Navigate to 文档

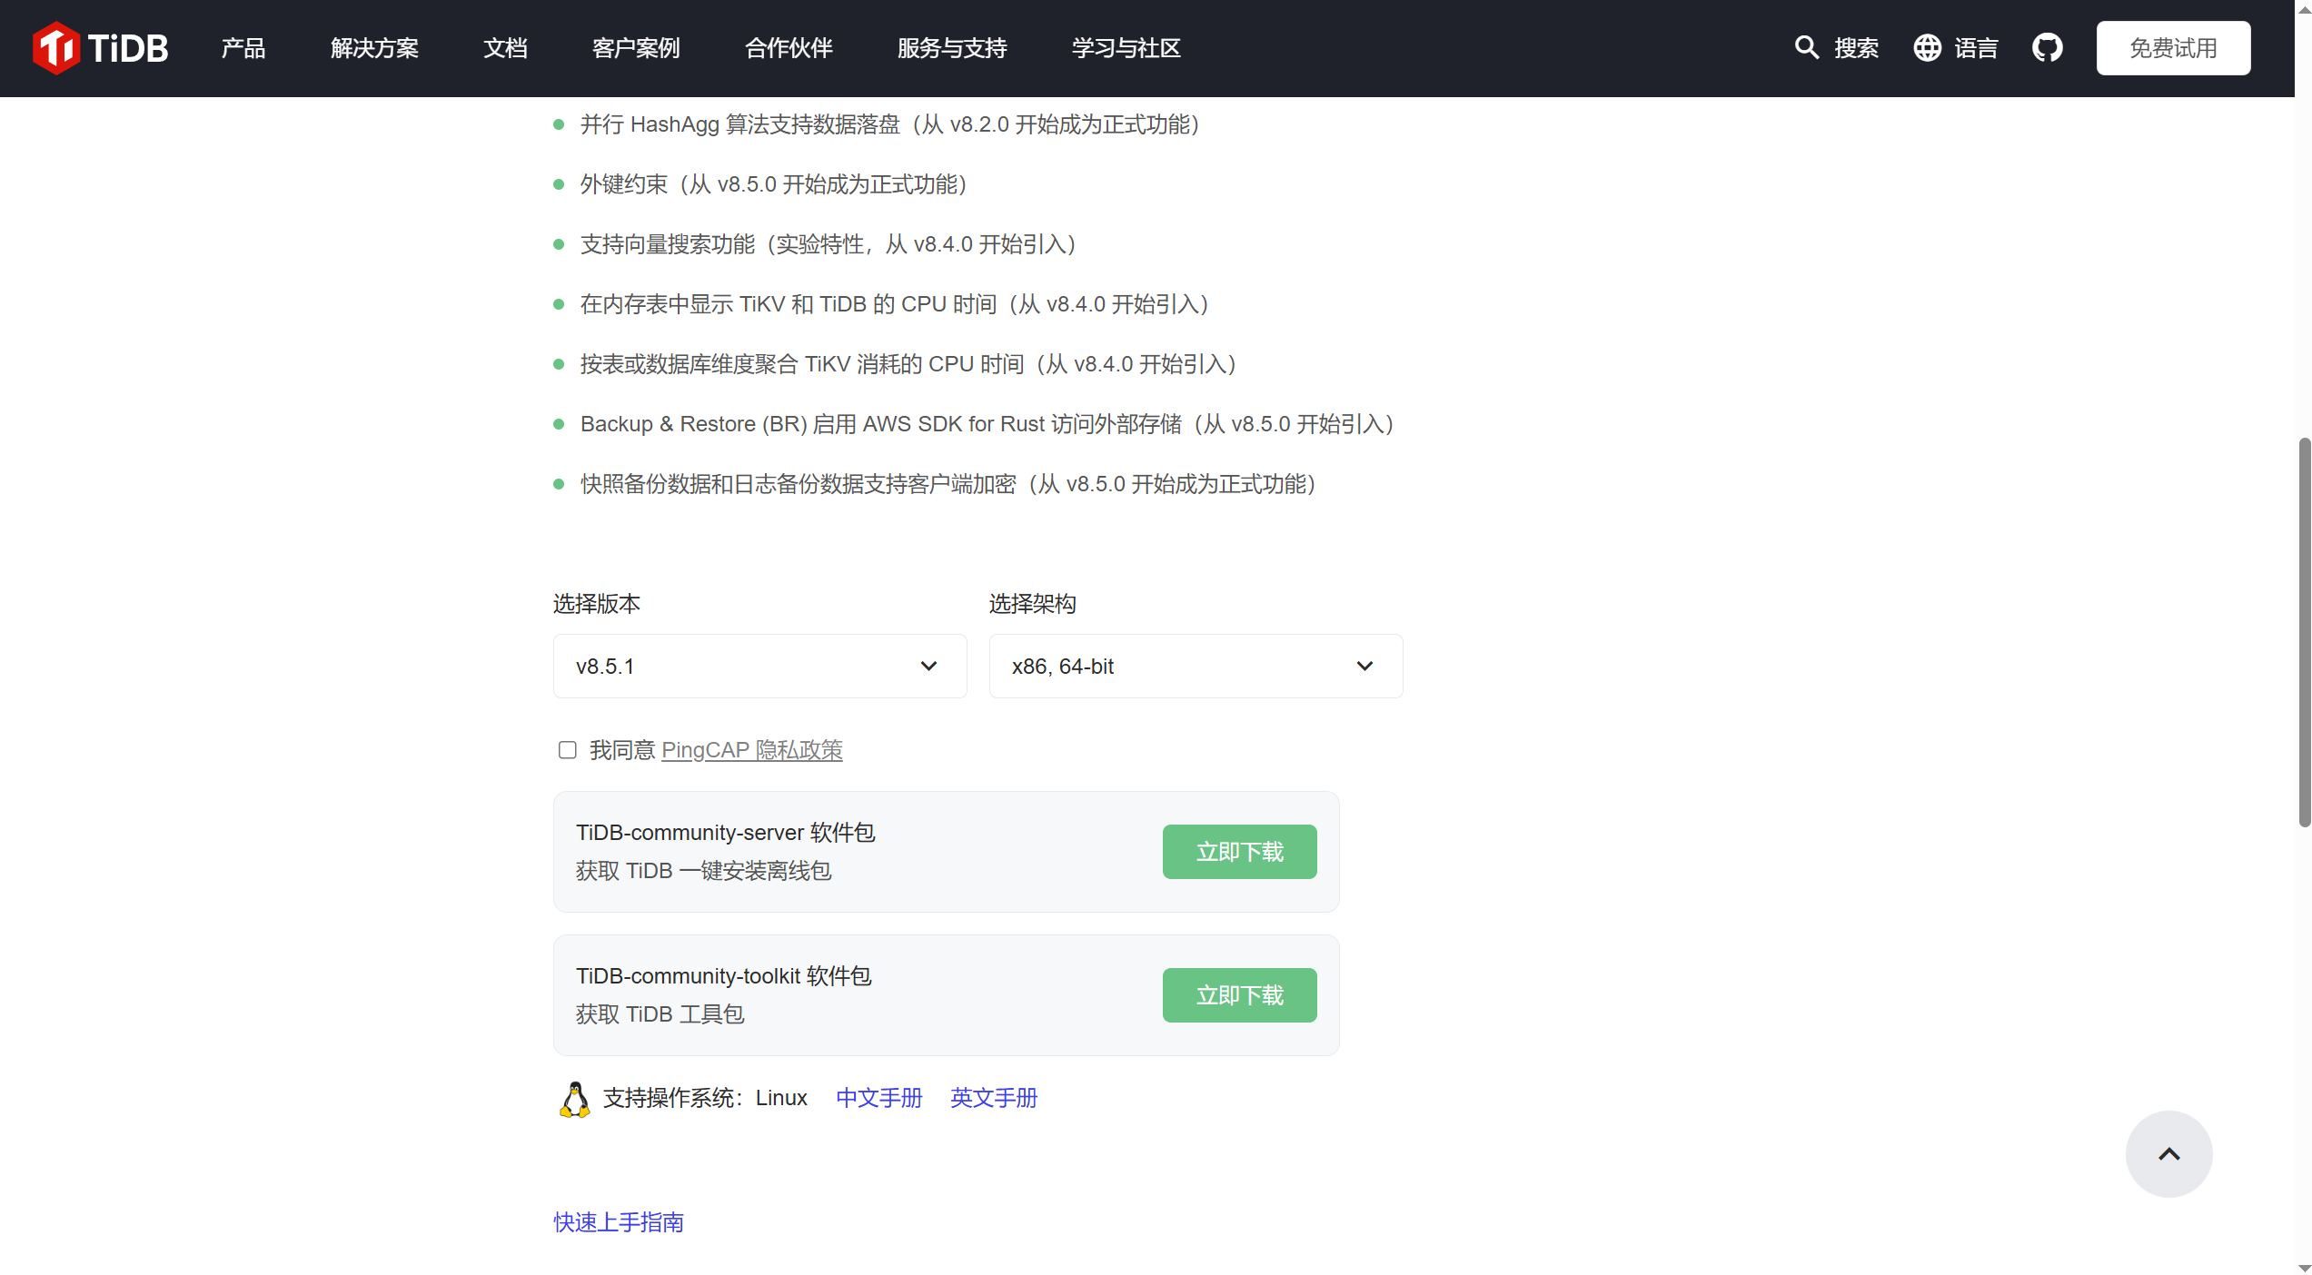pos(505,47)
